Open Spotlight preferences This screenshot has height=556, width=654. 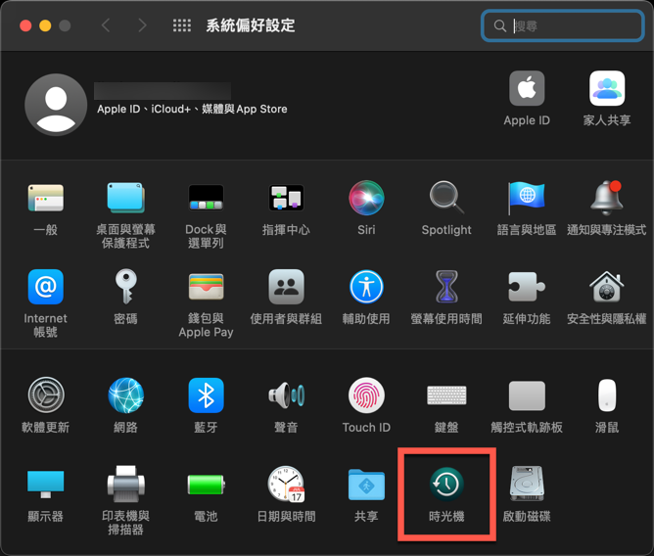[446, 198]
